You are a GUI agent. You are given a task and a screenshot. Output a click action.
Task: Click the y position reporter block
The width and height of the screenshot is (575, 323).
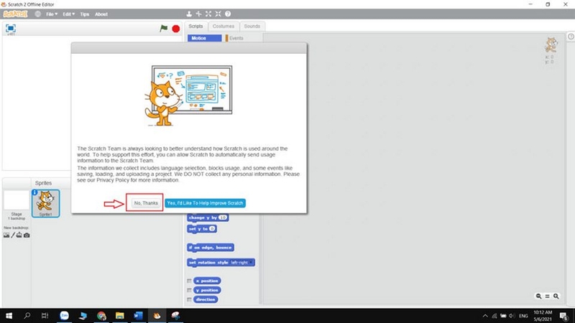207,290
